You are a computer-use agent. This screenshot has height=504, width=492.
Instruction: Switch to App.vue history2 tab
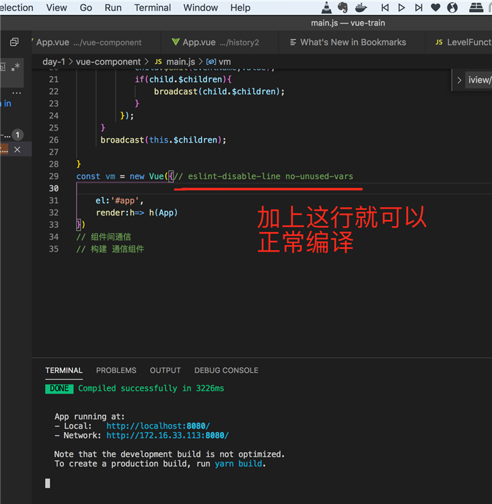coord(220,42)
